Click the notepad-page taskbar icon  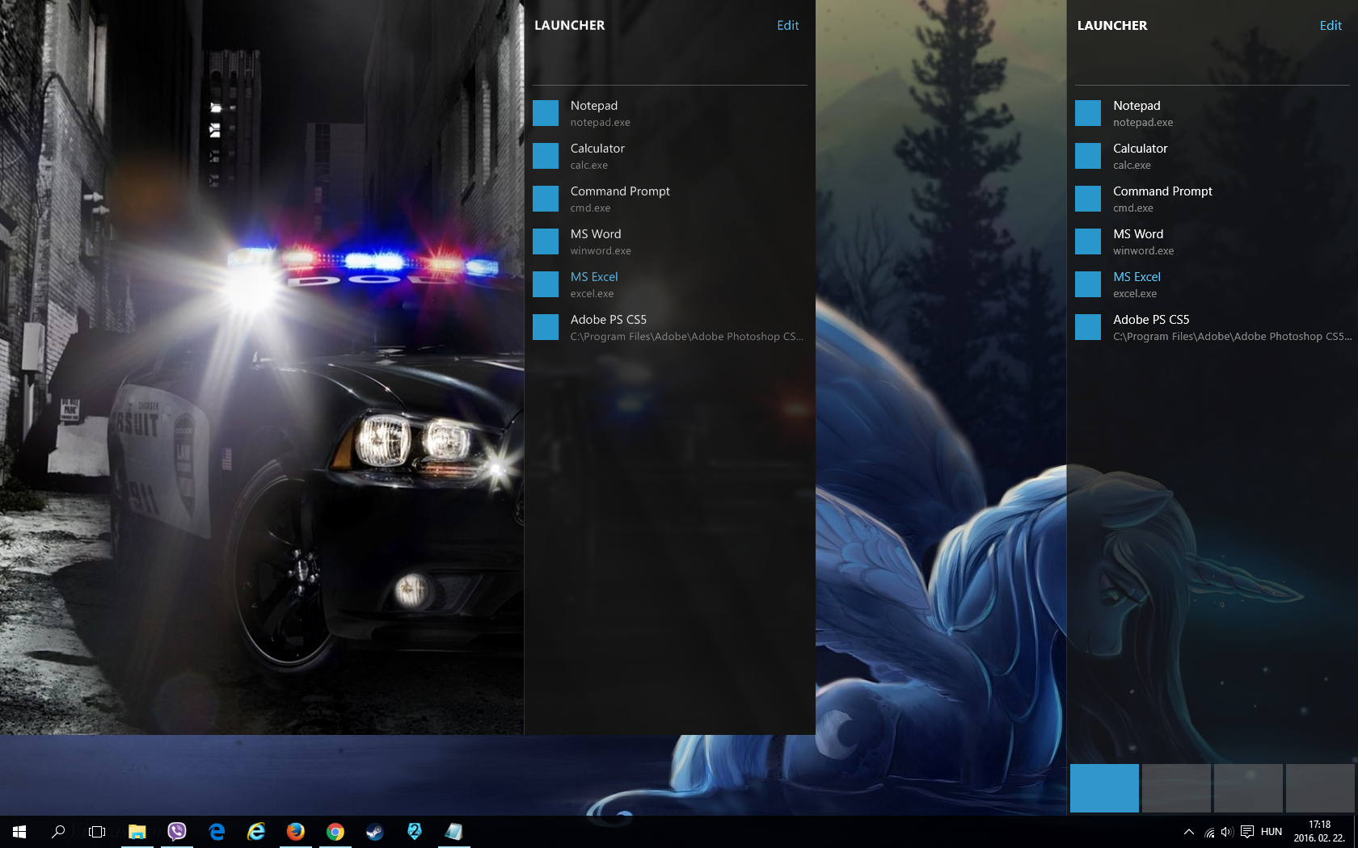point(454,831)
